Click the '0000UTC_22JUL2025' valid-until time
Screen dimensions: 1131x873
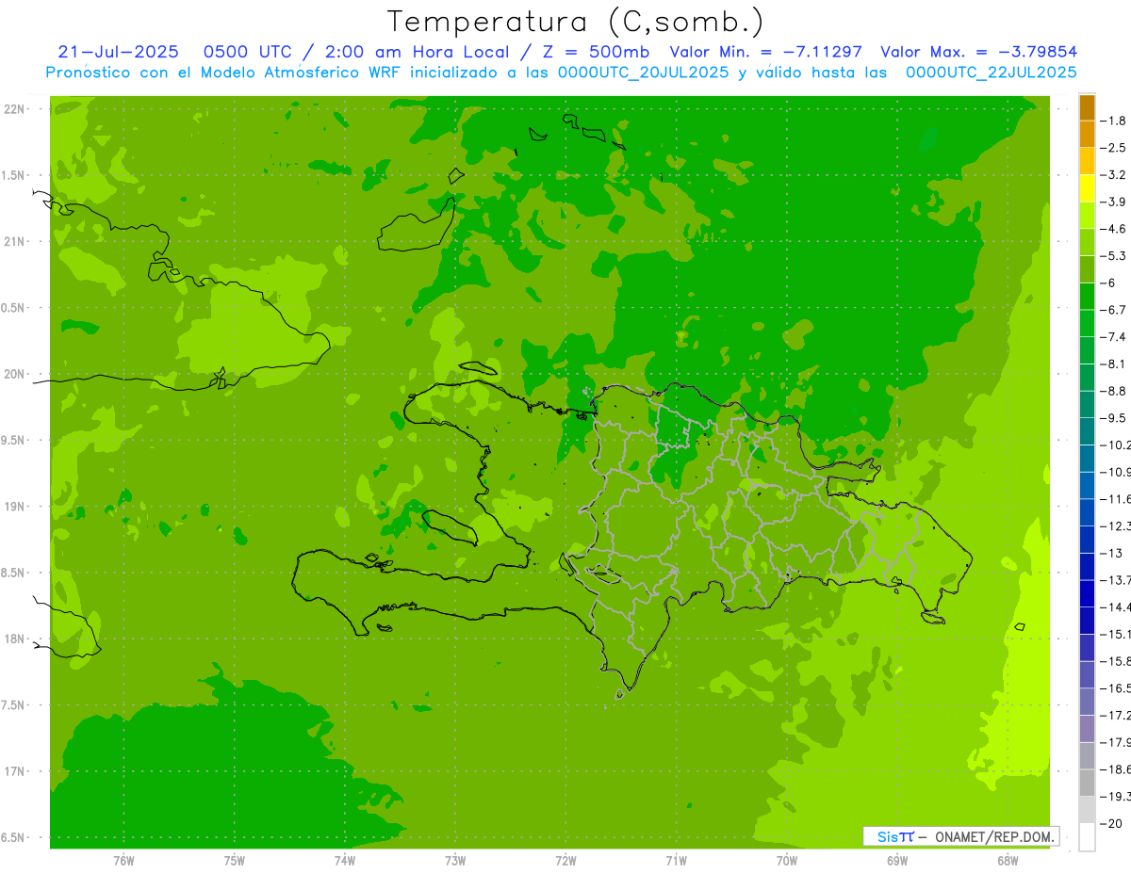click(x=992, y=73)
